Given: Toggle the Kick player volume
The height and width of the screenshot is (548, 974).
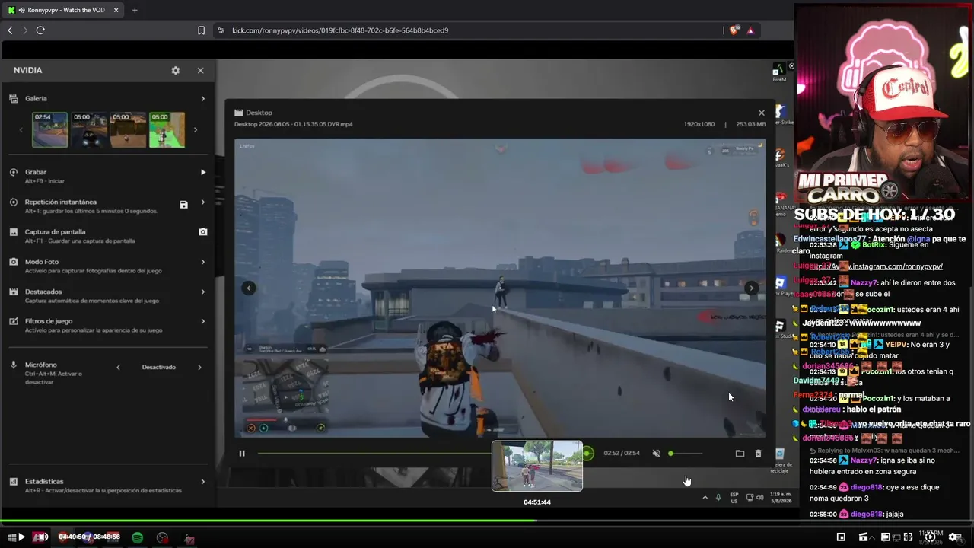Looking at the screenshot, I should pos(43,537).
